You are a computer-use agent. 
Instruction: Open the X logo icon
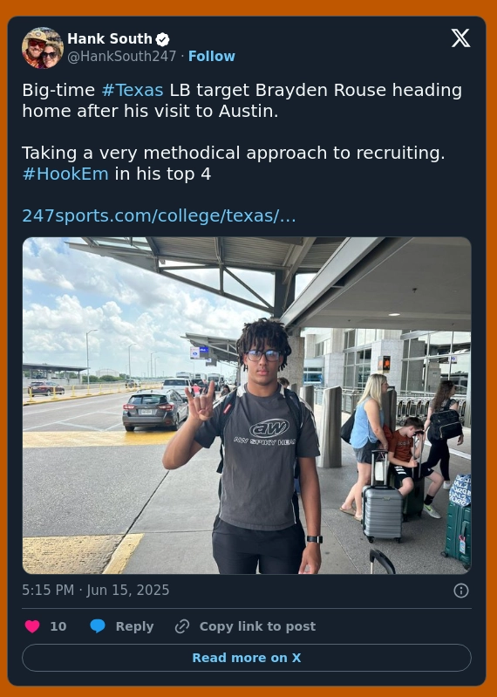point(460,38)
